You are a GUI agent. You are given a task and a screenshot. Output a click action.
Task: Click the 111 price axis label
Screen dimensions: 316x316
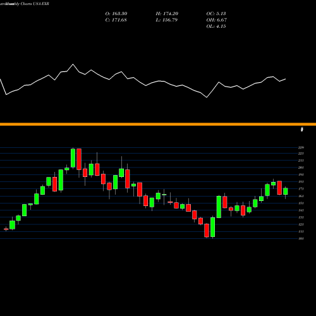tap(301, 231)
